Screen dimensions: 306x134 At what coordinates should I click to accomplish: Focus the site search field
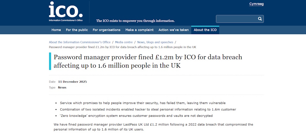tap(236, 19)
